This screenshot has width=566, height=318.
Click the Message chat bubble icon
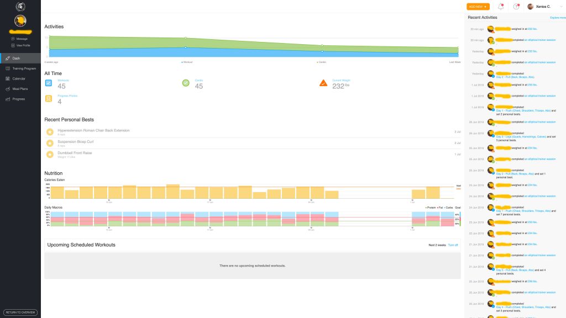[x=13, y=39]
